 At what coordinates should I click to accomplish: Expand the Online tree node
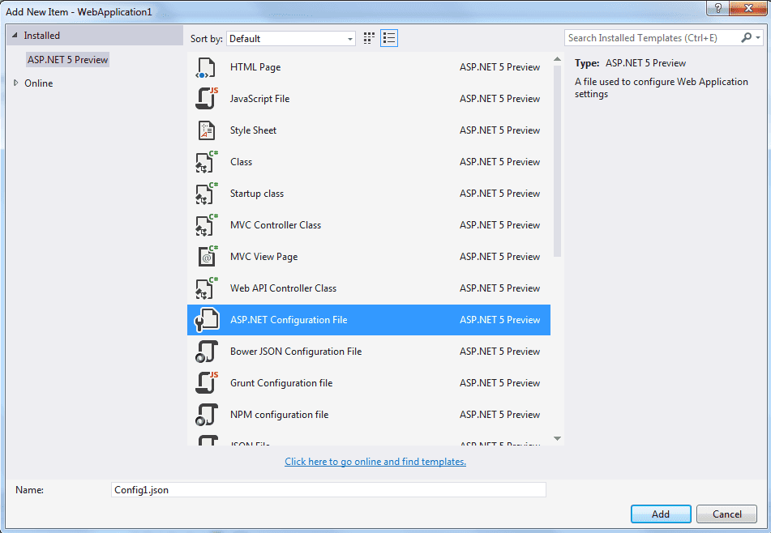pos(17,83)
